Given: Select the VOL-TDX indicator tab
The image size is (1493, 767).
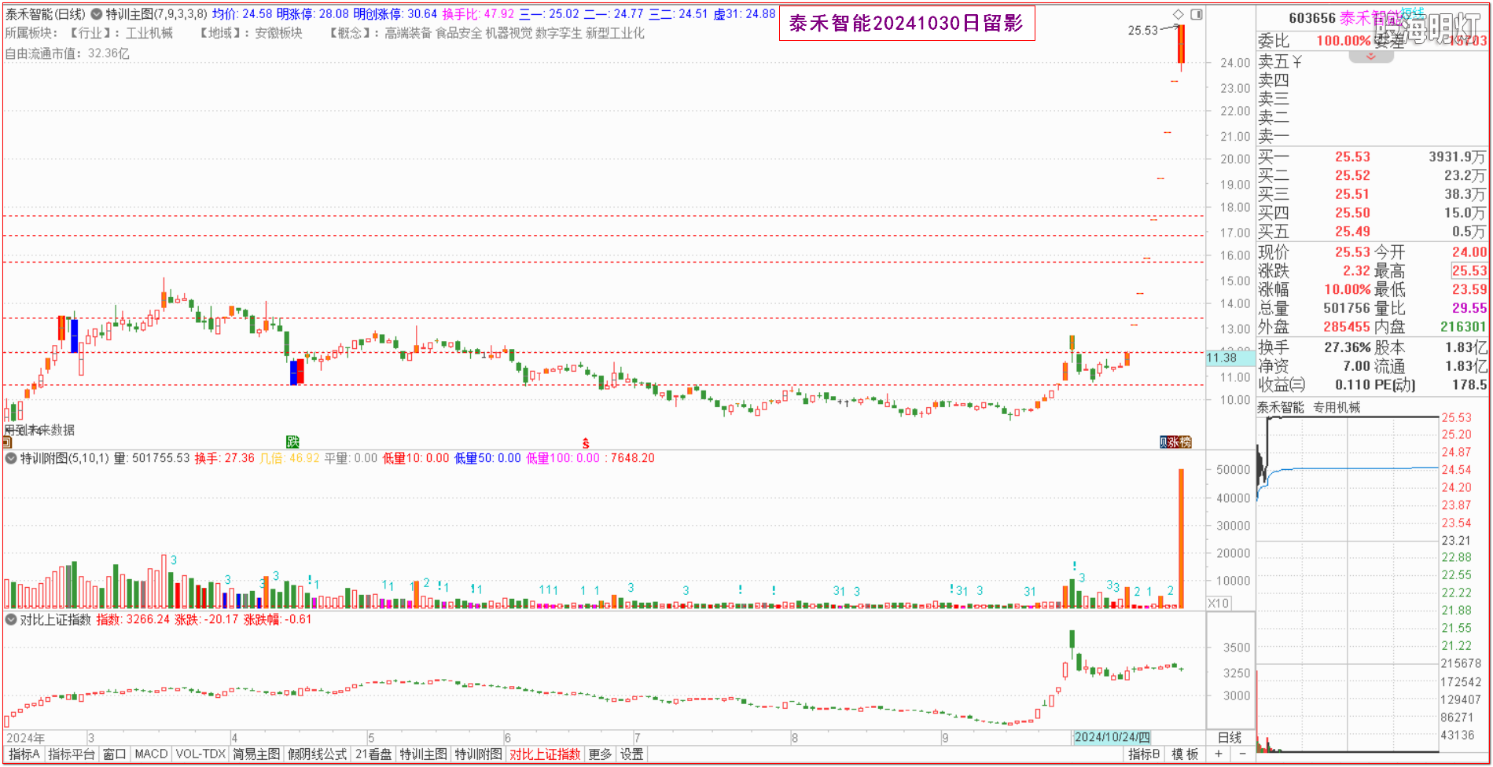Looking at the screenshot, I should (200, 754).
